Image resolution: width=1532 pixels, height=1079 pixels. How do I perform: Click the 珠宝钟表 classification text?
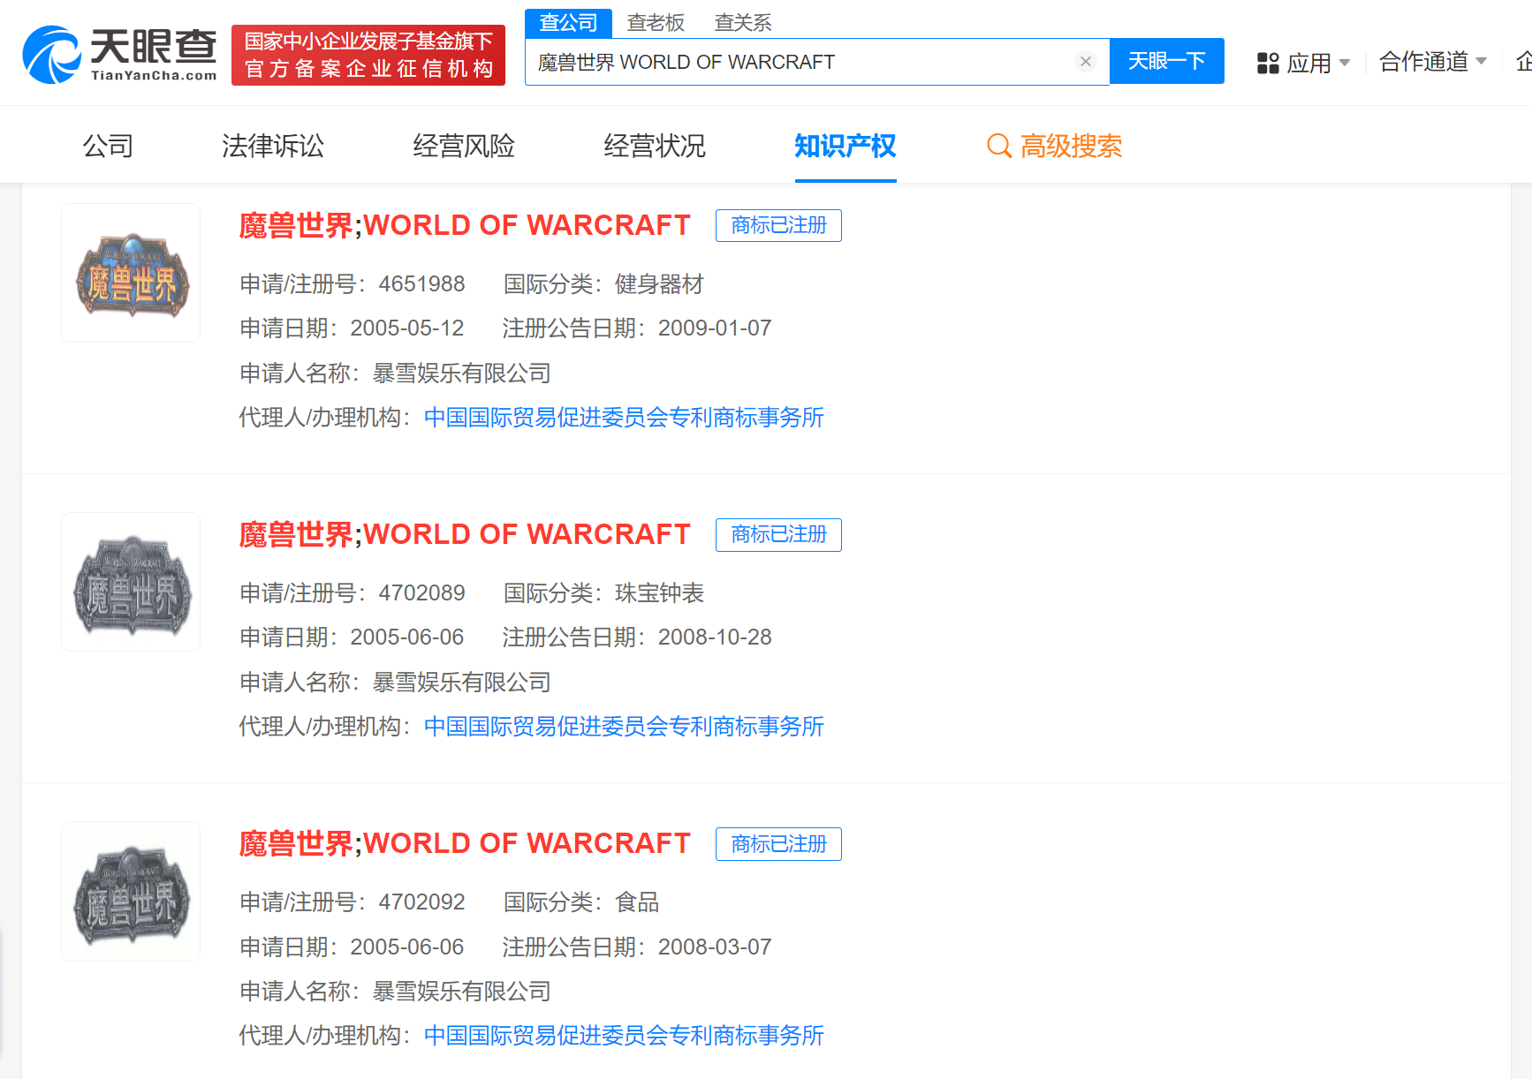click(x=659, y=593)
